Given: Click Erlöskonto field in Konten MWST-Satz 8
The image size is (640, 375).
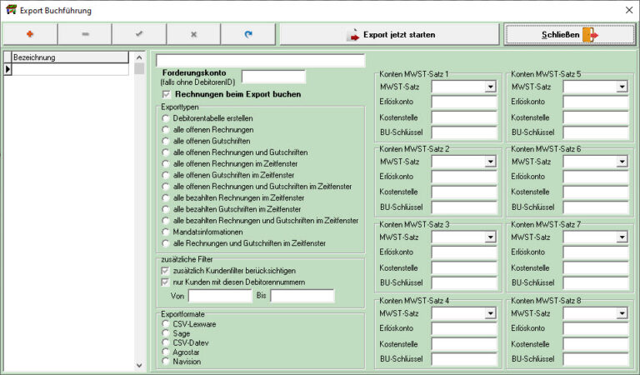Looking at the screenshot, I should point(596,328).
